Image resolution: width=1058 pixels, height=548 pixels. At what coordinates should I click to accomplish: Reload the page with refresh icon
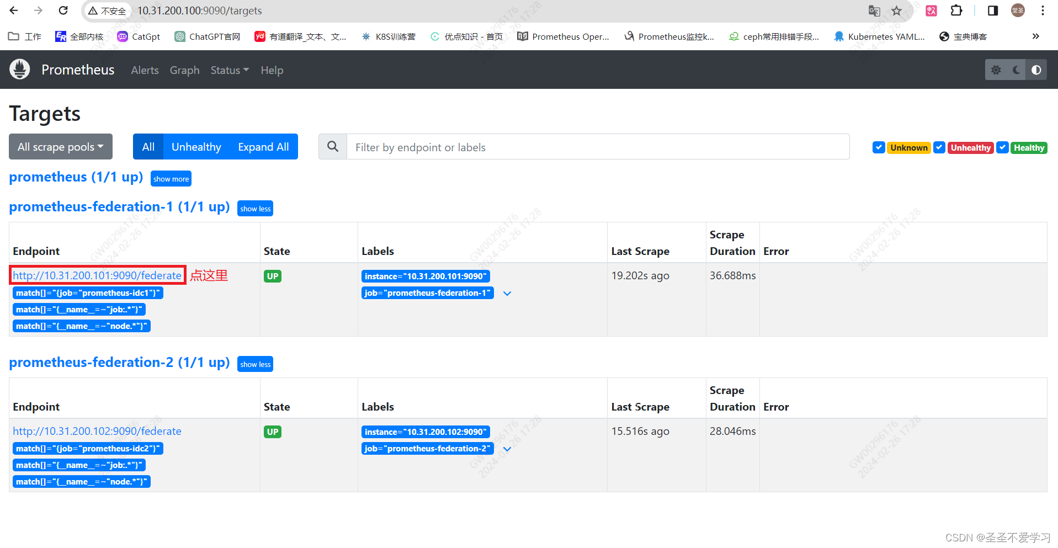click(x=63, y=10)
